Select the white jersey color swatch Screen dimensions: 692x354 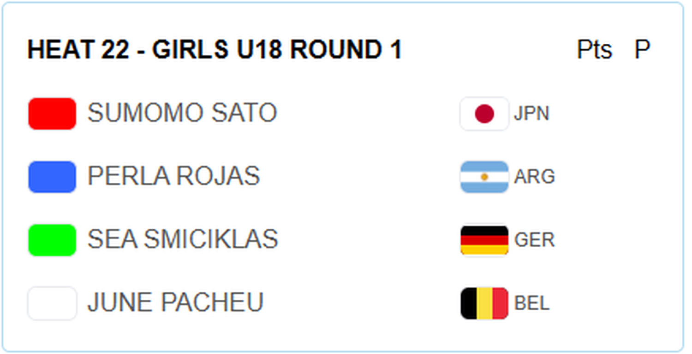52,303
